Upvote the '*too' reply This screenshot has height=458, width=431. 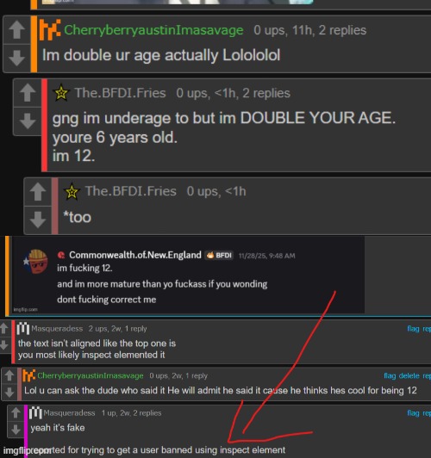pos(38,192)
